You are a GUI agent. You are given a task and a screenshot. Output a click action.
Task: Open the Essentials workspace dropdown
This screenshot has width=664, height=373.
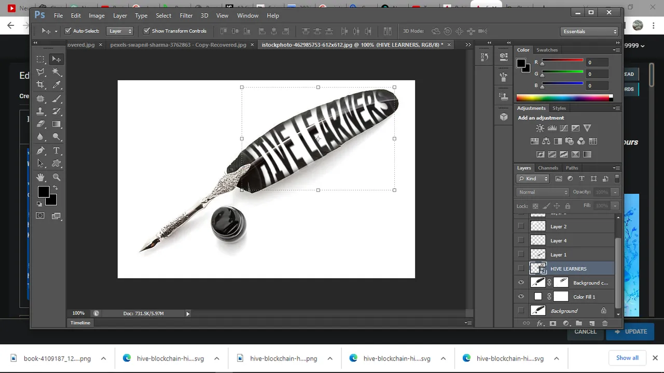(590, 32)
